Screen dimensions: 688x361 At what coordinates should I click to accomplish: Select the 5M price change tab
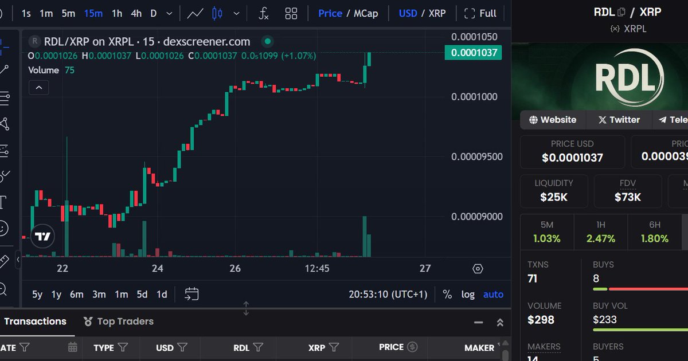[547, 231]
